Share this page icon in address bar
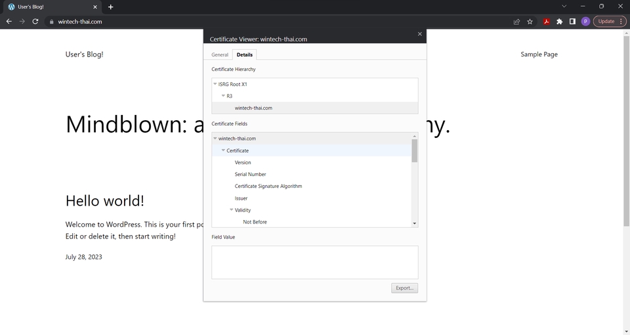This screenshot has height=335, width=630. tap(516, 22)
